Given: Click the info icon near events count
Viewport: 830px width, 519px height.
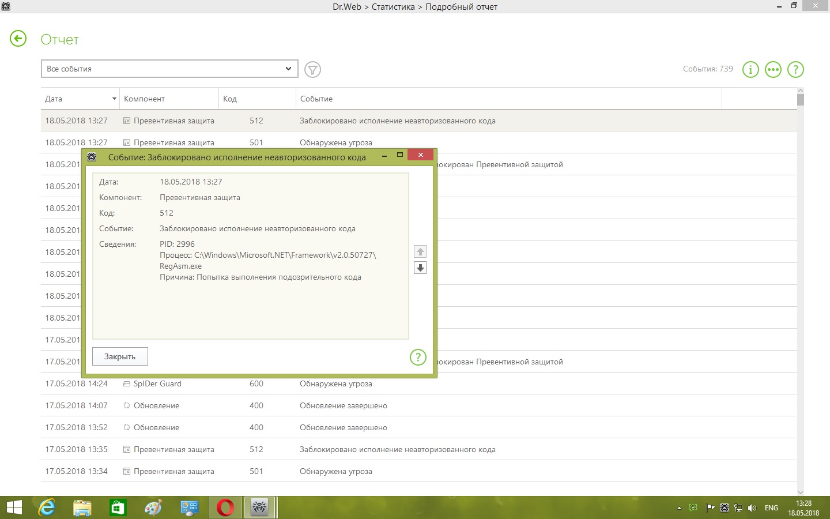Looking at the screenshot, I should tap(750, 70).
